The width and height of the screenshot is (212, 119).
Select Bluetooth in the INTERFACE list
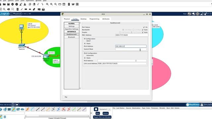(x=72, y=37)
